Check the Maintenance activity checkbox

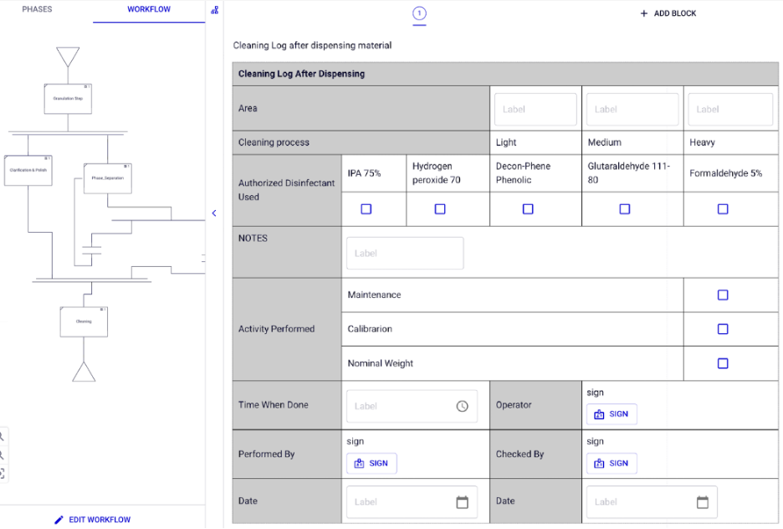(723, 295)
